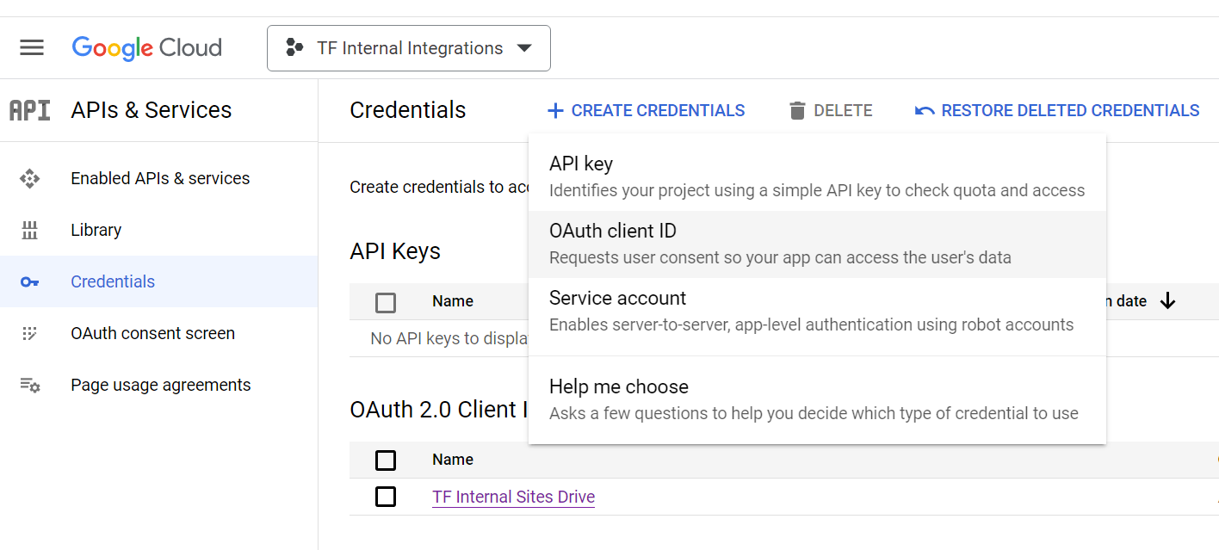Click CREATE CREDENTIALS button
The image size is (1219, 550).
point(647,110)
